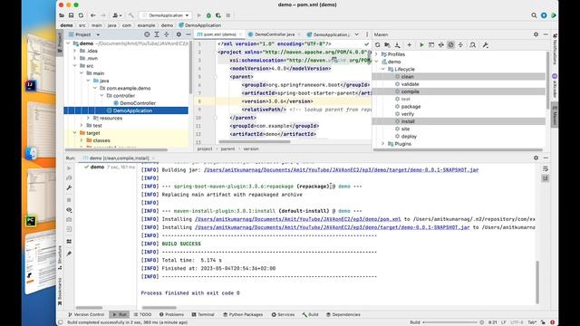Select the 'validate' lifecycle goal
Image resolution: width=580 pixels, height=326 pixels.
tap(410, 84)
